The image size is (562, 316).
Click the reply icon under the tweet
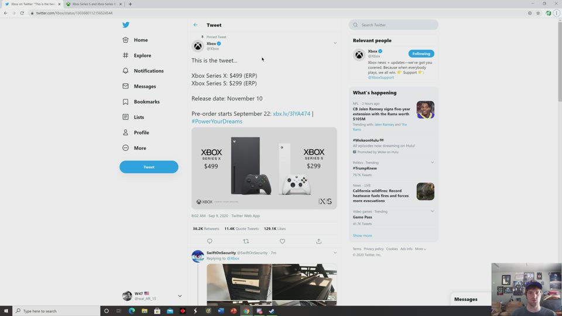pyautogui.click(x=210, y=241)
